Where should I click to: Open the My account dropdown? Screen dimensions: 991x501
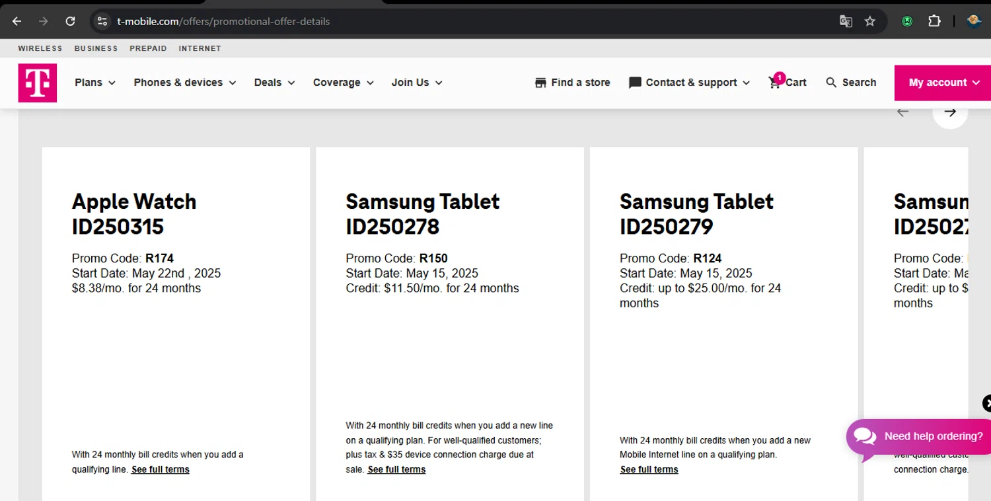pos(943,83)
